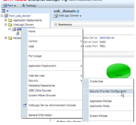The height and width of the screenshot is (125, 136).
Task: Click the WebLogic Domain folder icon
Action: pyautogui.click(x=10, y=25)
